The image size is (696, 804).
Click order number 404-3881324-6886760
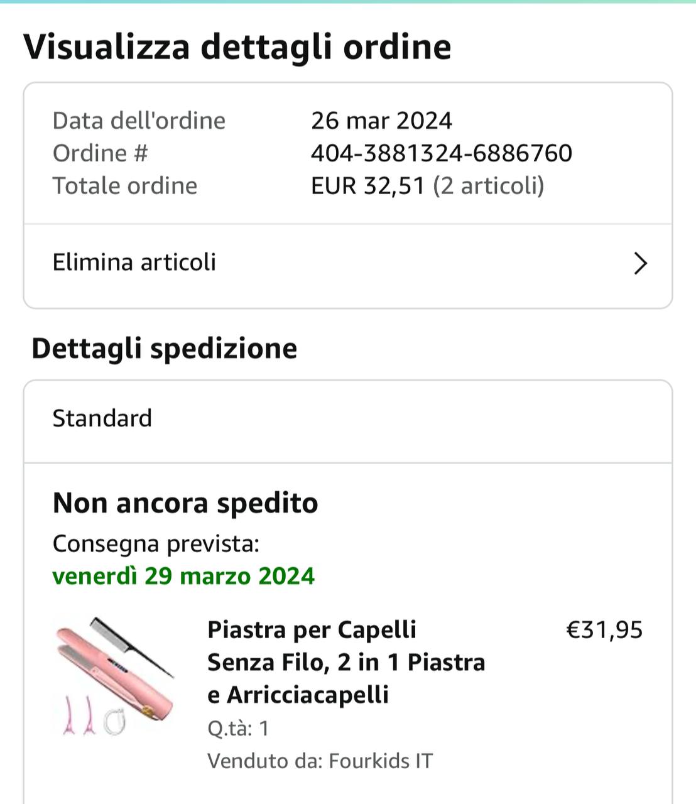(x=441, y=153)
